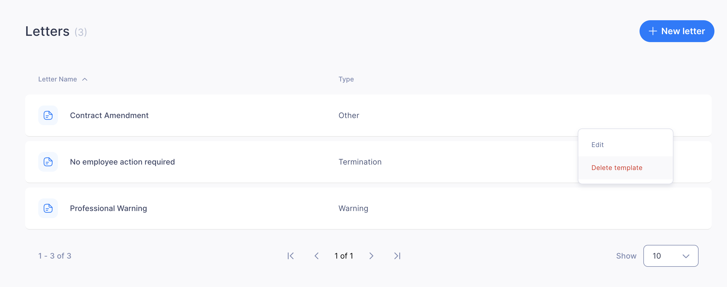Sort by the Letter Name column header
This screenshot has height=287, width=727.
58,79
